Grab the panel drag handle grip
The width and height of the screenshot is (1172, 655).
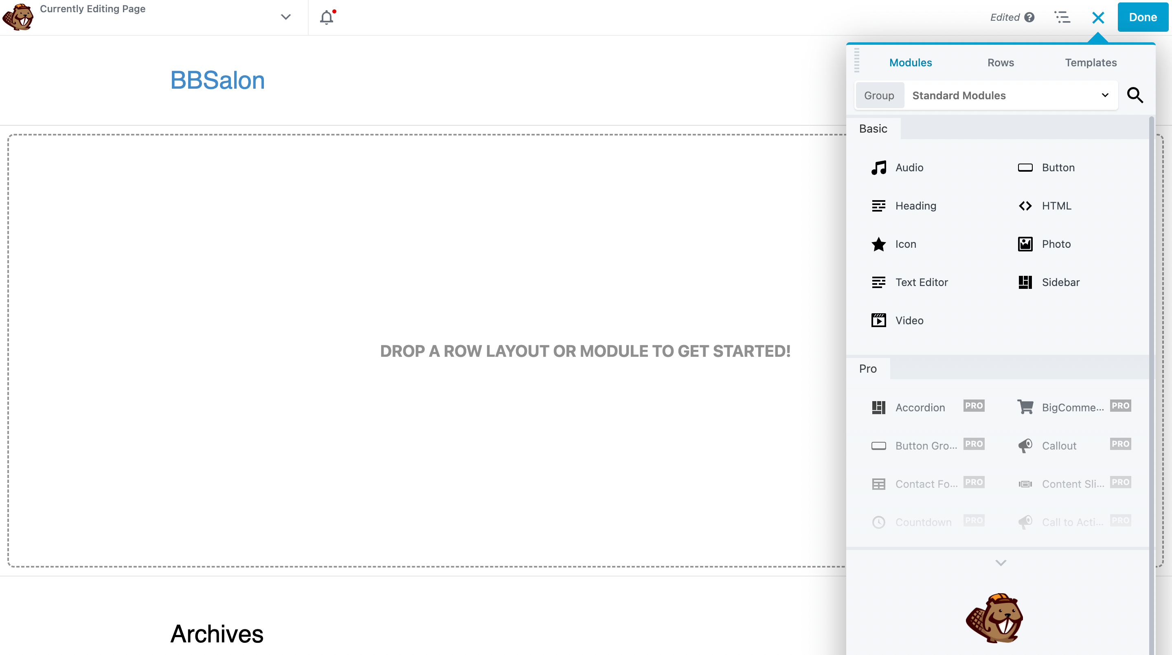(857, 60)
